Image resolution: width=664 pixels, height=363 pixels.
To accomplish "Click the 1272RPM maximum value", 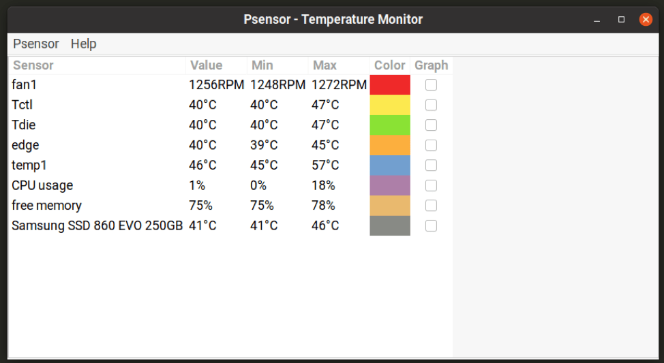I will pos(339,84).
